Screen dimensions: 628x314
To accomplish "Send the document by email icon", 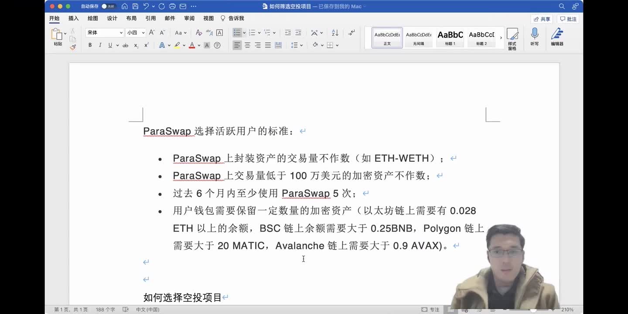I will [183, 6].
